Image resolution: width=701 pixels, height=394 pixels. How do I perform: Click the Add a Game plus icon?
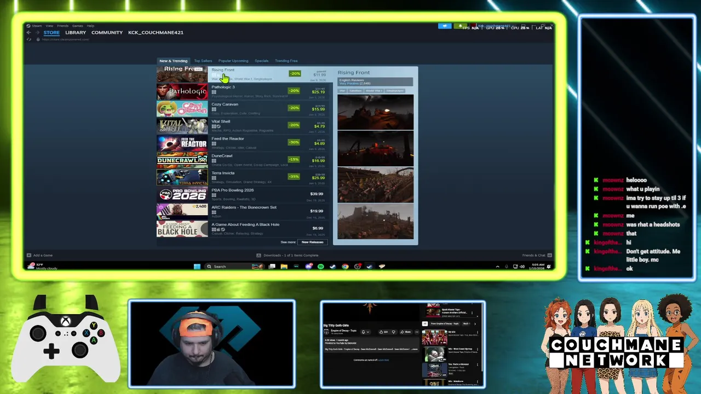click(x=29, y=255)
